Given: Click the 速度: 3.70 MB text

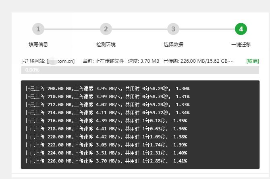Looking at the screenshot, I should tap(143, 61).
